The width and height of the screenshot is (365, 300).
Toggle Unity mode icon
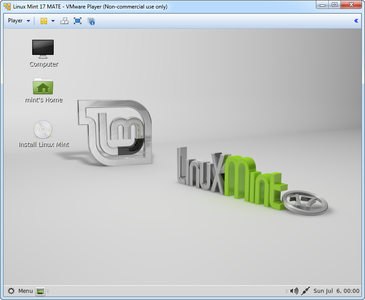click(91, 21)
